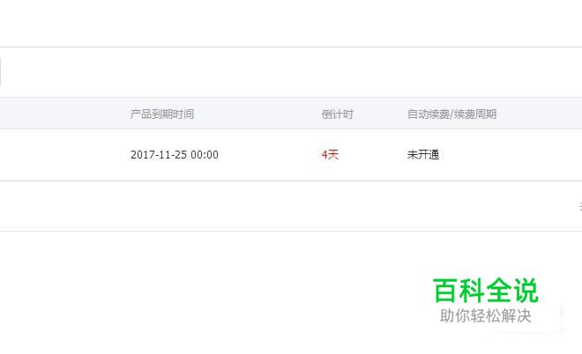Click the empty footer row below the table
This screenshot has height=354, width=582.
[x=291, y=206]
